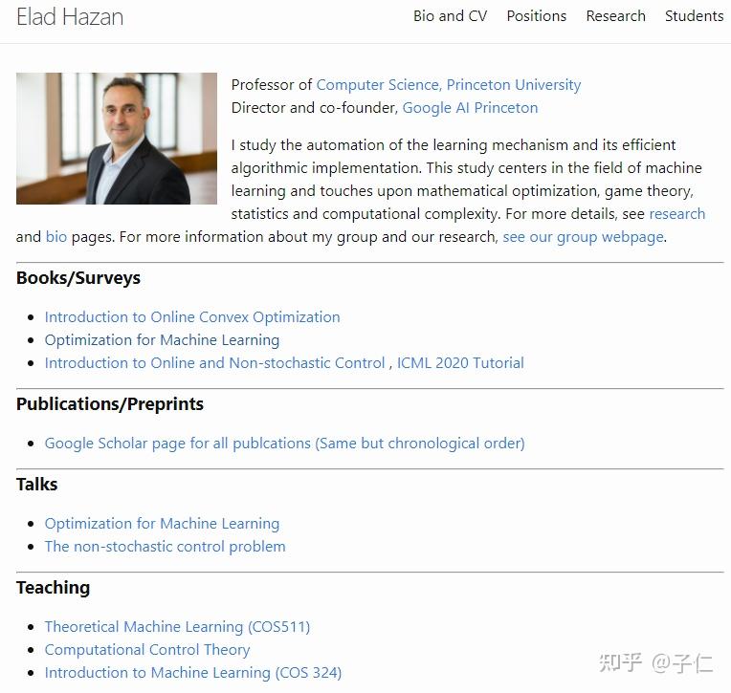Open Computer Science, Princeton University link
This screenshot has width=731, height=693.
[449, 85]
